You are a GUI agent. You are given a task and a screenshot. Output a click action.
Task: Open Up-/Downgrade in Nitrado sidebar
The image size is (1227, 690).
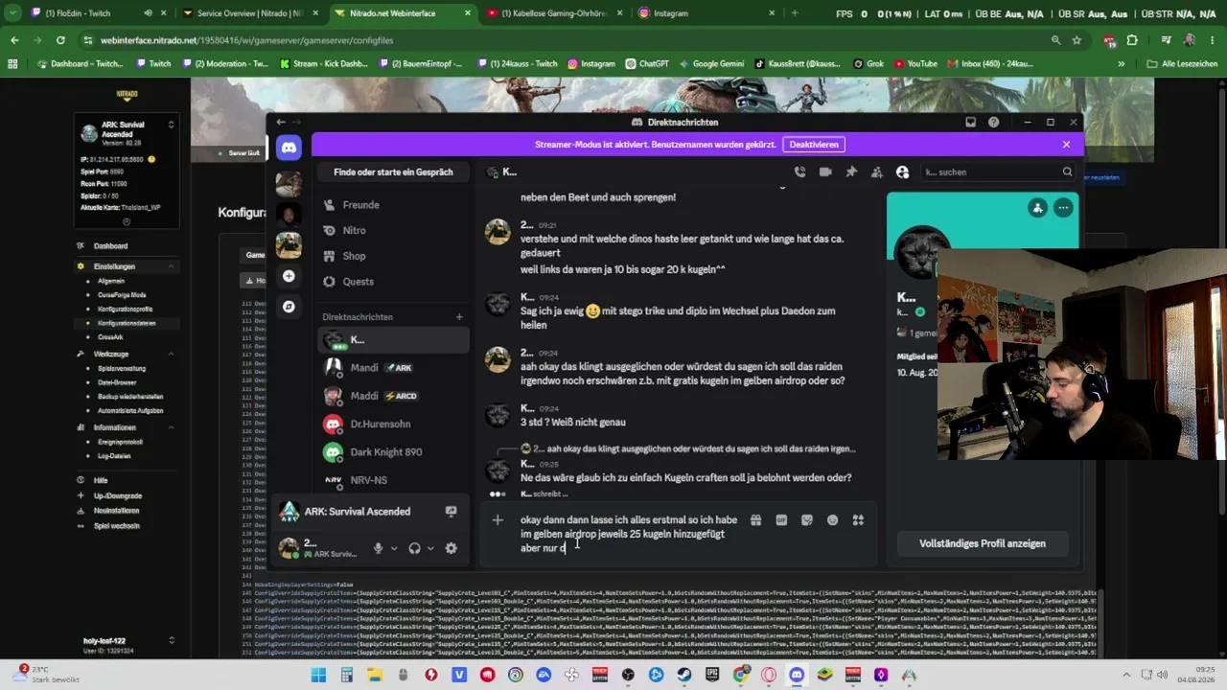[118, 495]
